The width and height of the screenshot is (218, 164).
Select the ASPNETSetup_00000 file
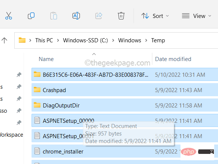click(x=125, y=121)
